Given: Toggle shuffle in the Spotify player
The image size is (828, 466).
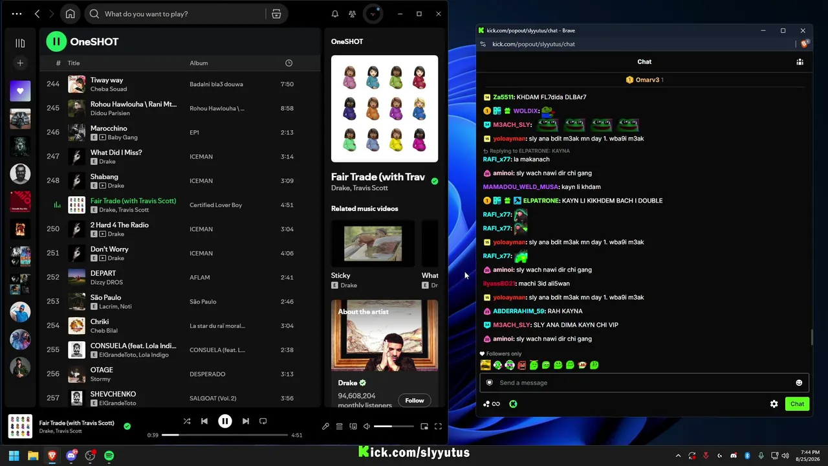Looking at the screenshot, I should (187, 421).
